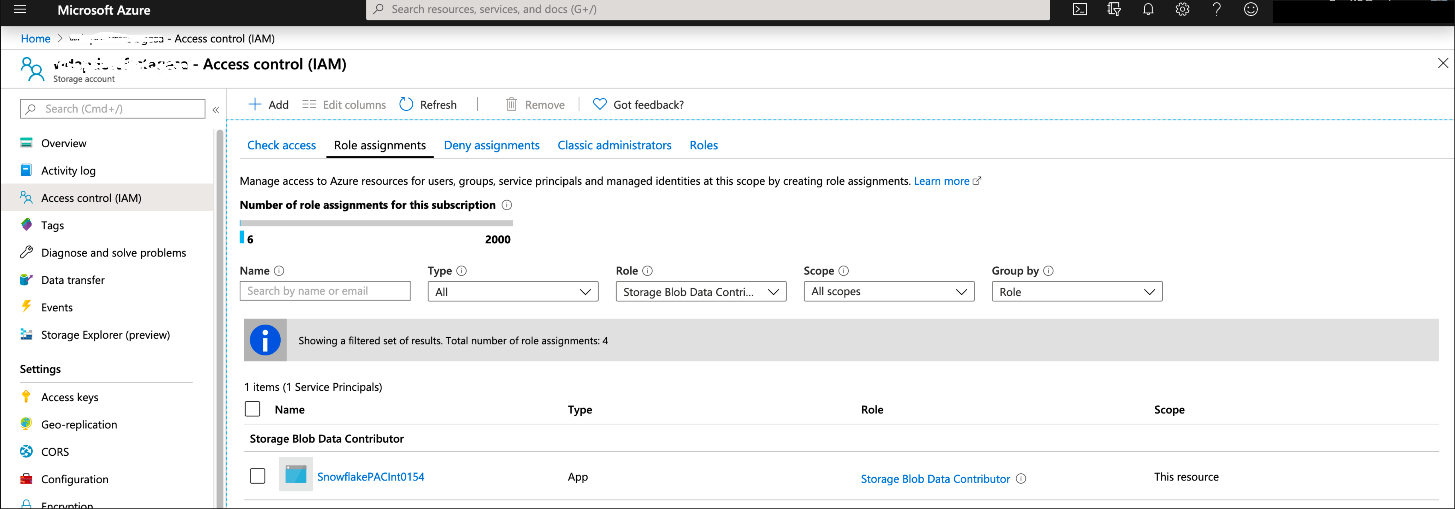
Task: Open the hamburger portal menu
Action: (x=20, y=10)
